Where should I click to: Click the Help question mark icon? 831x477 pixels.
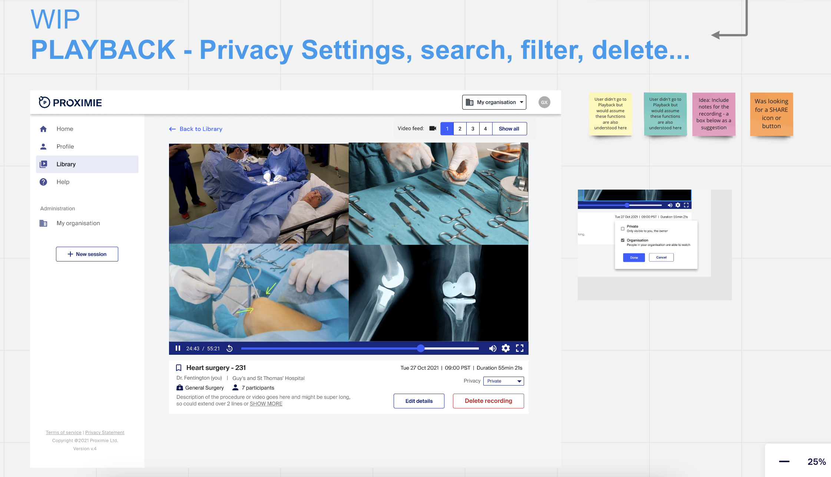pyautogui.click(x=43, y=182)
